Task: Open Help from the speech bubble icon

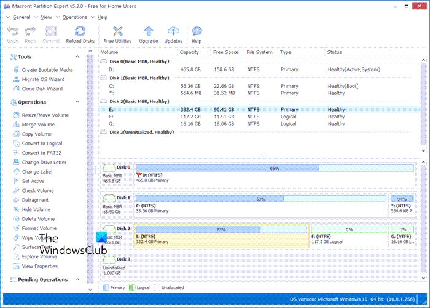Action: pos(197,31)
